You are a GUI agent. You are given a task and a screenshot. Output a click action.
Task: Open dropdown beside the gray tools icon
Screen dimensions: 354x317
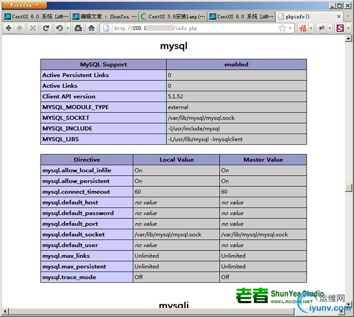[330, 28]
